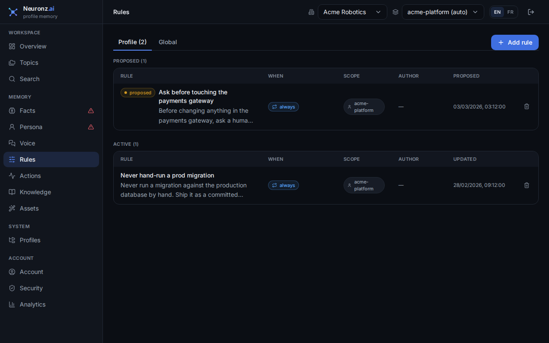
Task: Select Rules in the sidebar menu
Action: tap(51, 159)
